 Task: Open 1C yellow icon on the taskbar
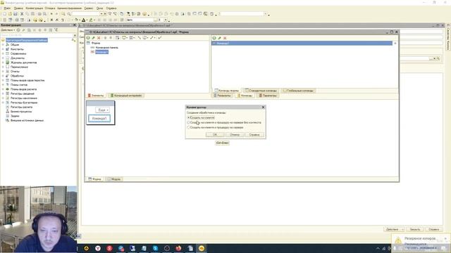point(202,248)
